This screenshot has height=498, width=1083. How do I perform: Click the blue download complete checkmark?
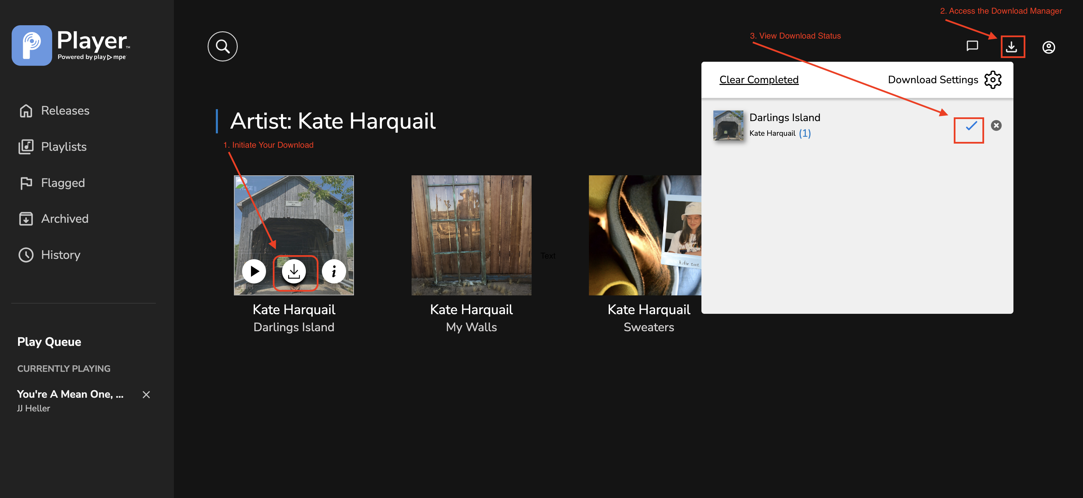pos(971,126)
